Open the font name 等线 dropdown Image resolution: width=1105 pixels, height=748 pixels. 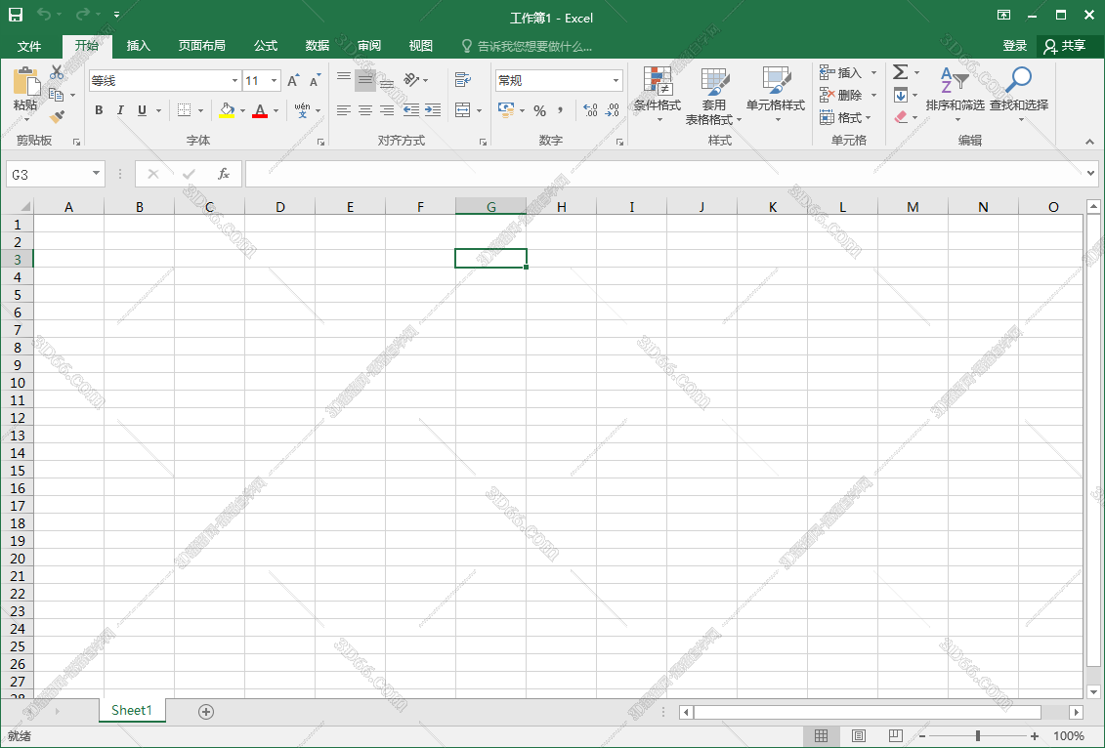tap(234, 81)
